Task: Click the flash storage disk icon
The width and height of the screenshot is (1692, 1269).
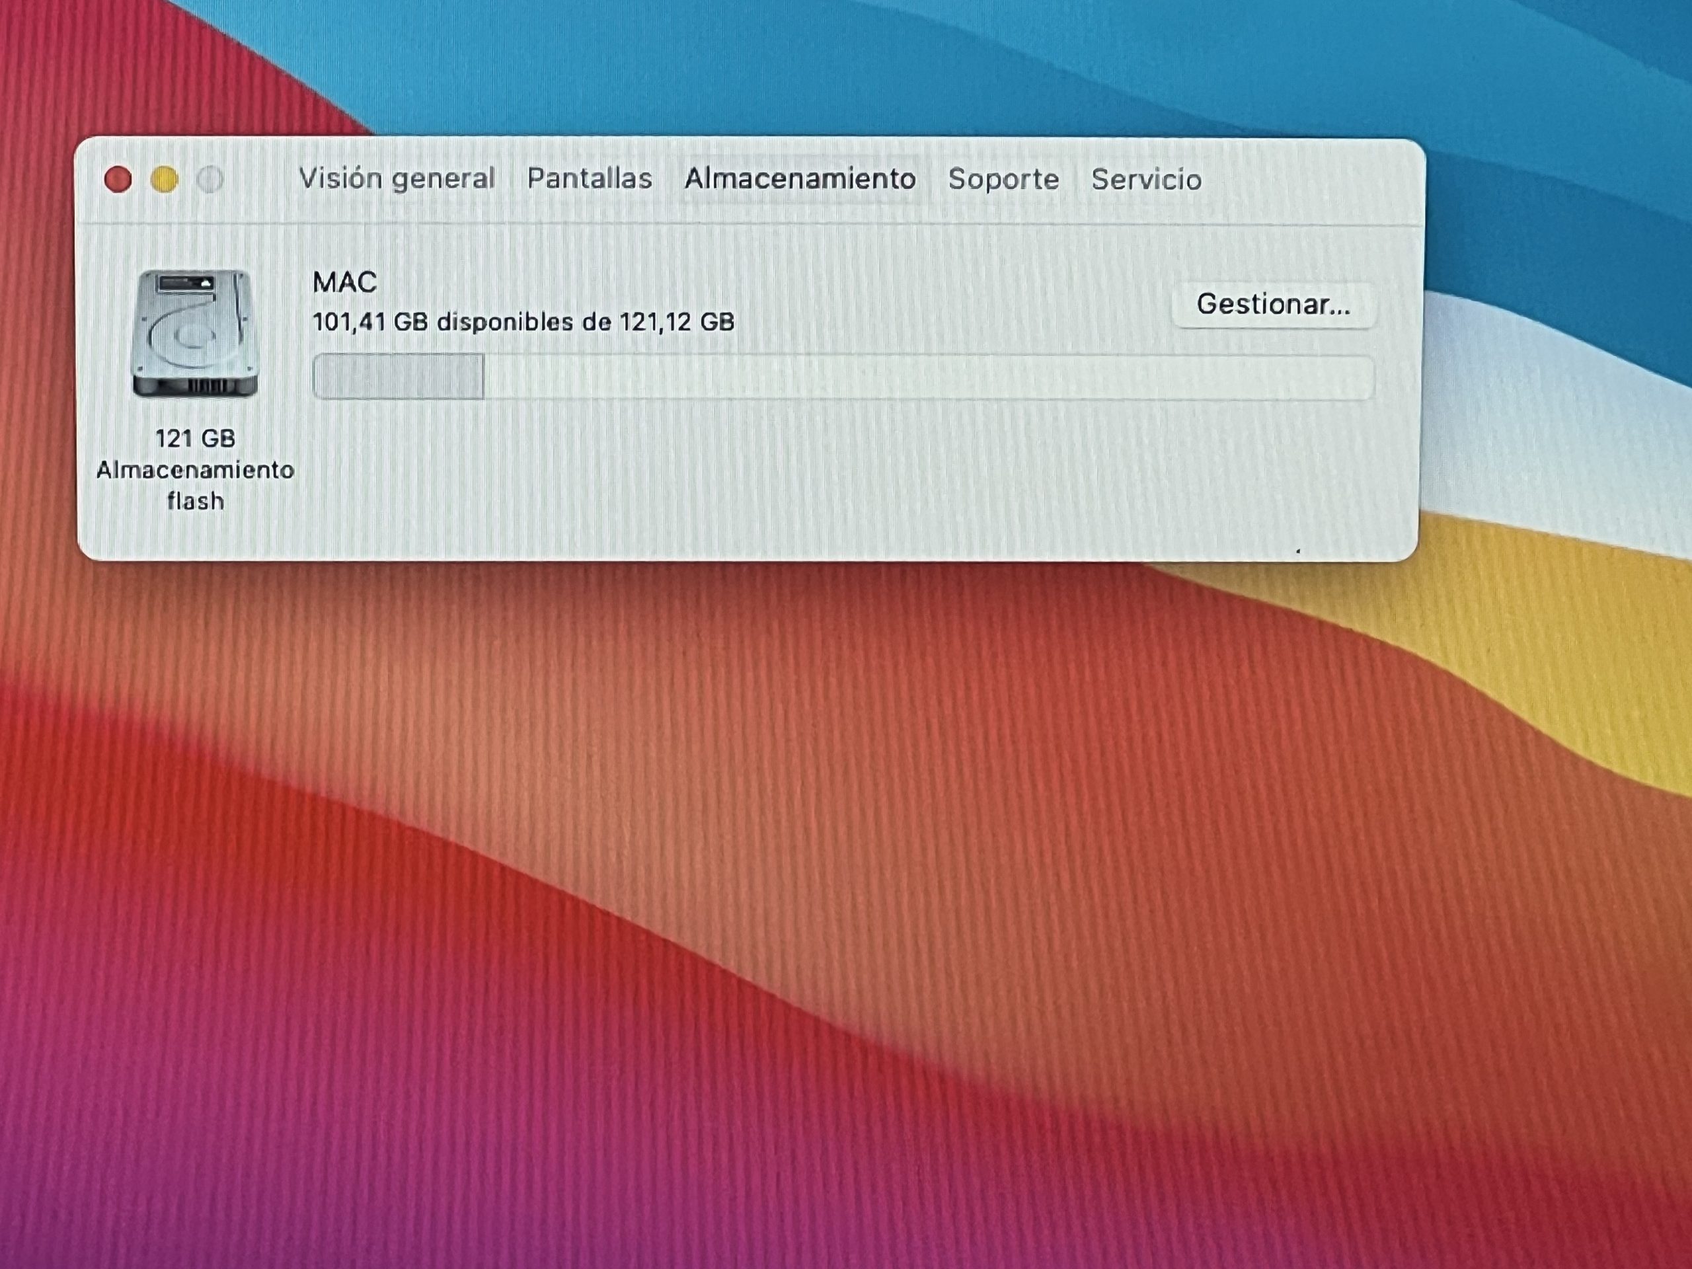Action: [x=194, y=334]
